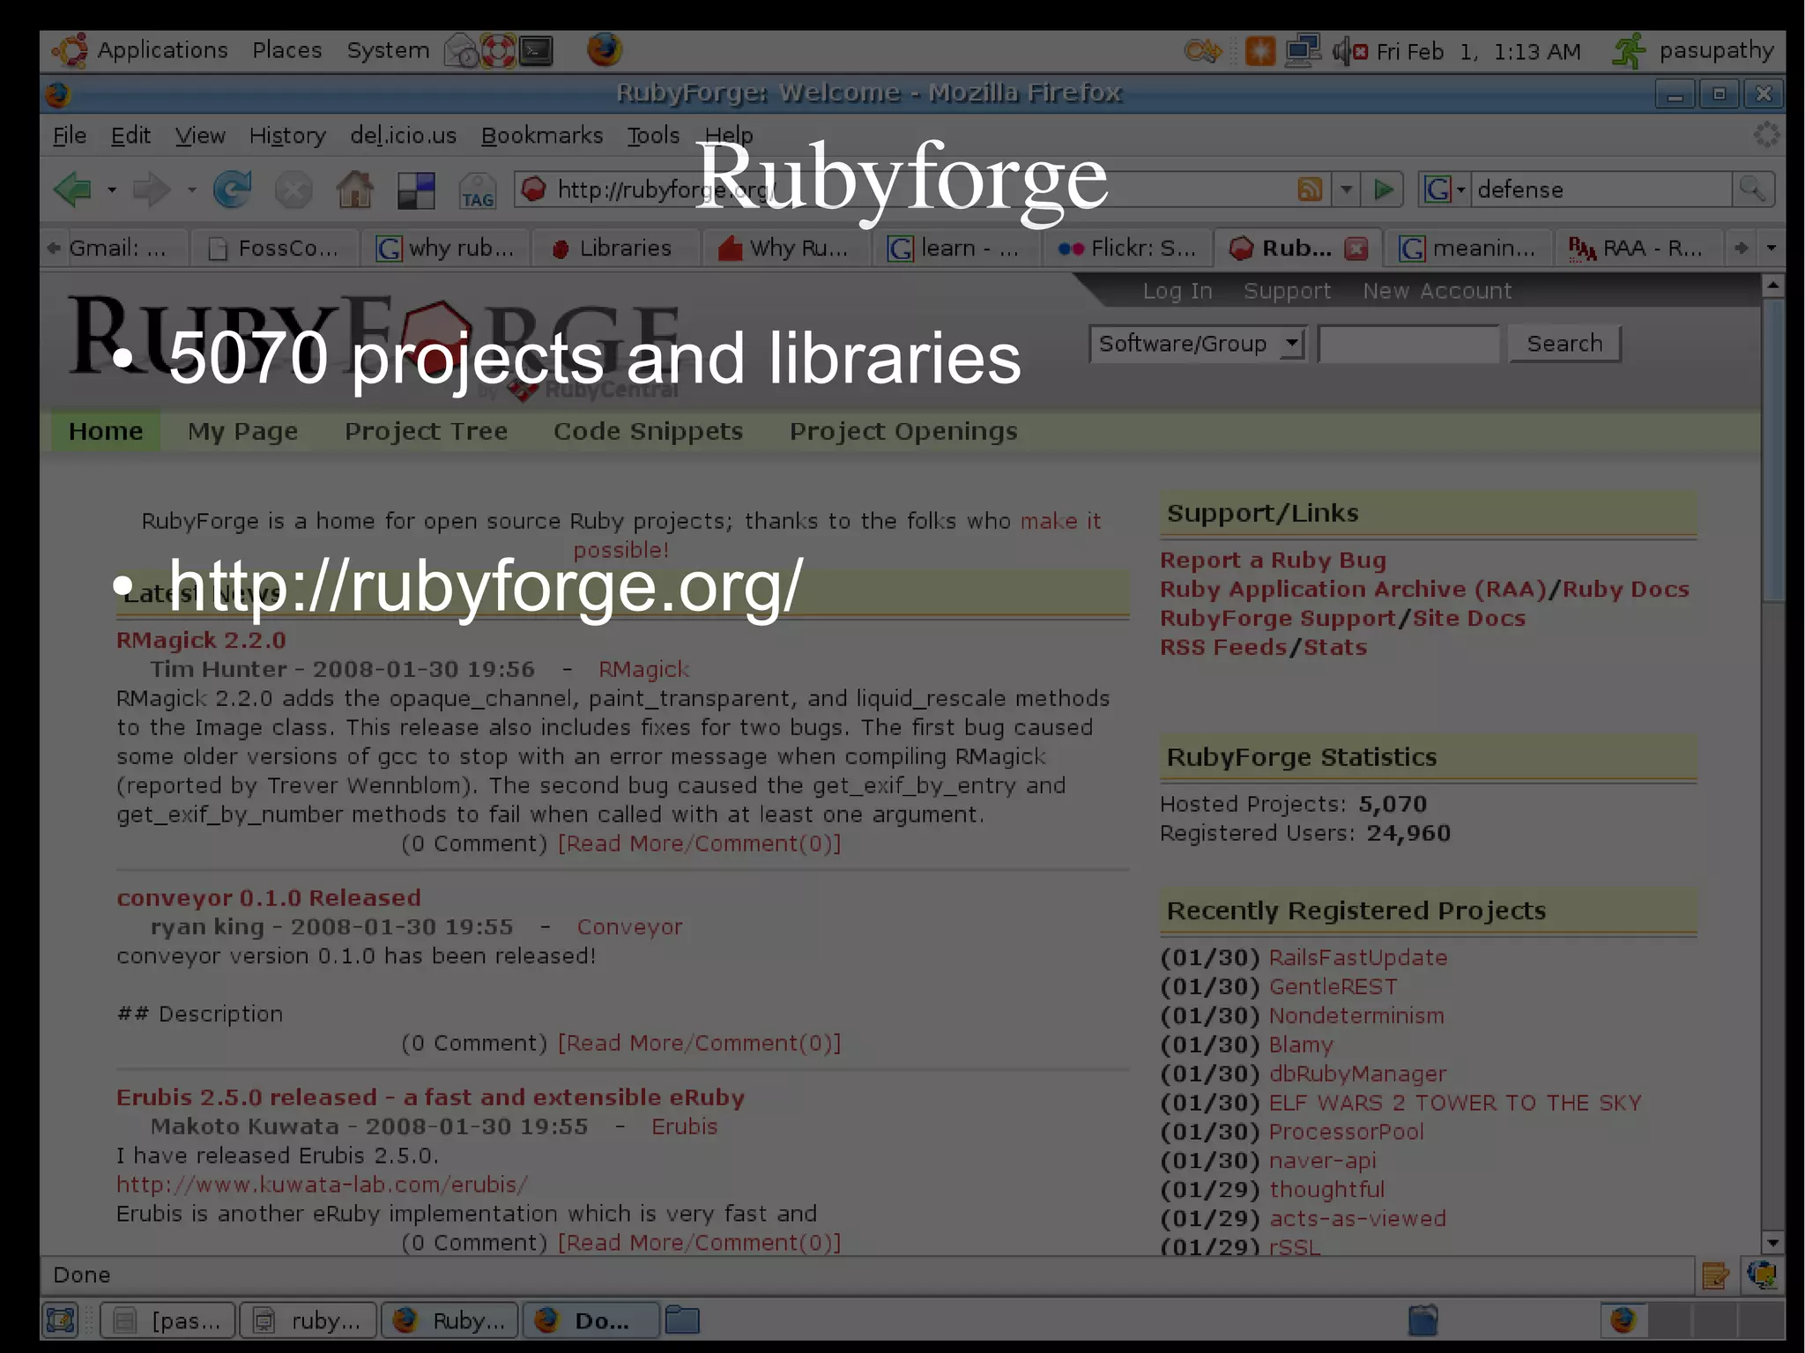
Task: Open the Project Openings nav link
Action: pos(903,431)
